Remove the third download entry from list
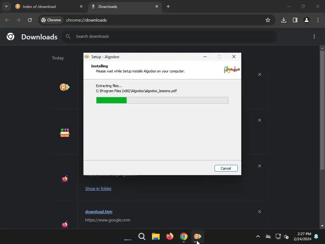 pyautogui.click(x=260, y=166)
